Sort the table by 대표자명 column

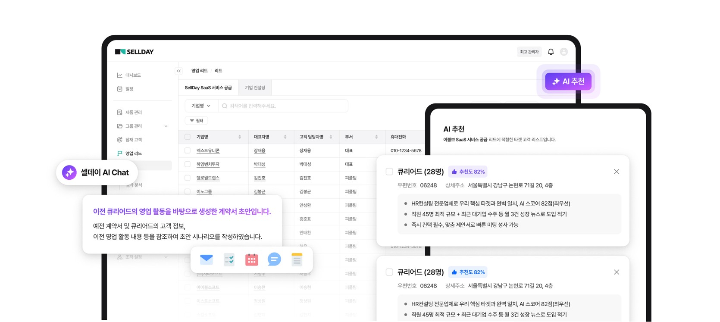pos(285,137)
